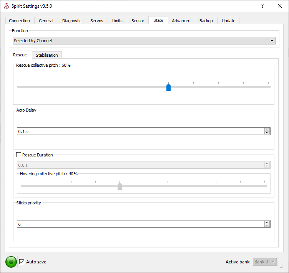Image resolution: width=289 pixels, height=273 pixels.
Task: Click the Spirit logo in title bar
Action: point(6,6)
